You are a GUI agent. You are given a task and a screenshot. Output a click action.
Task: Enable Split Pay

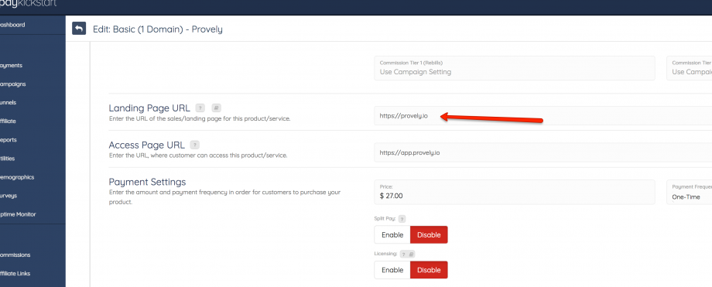[392, 234]
